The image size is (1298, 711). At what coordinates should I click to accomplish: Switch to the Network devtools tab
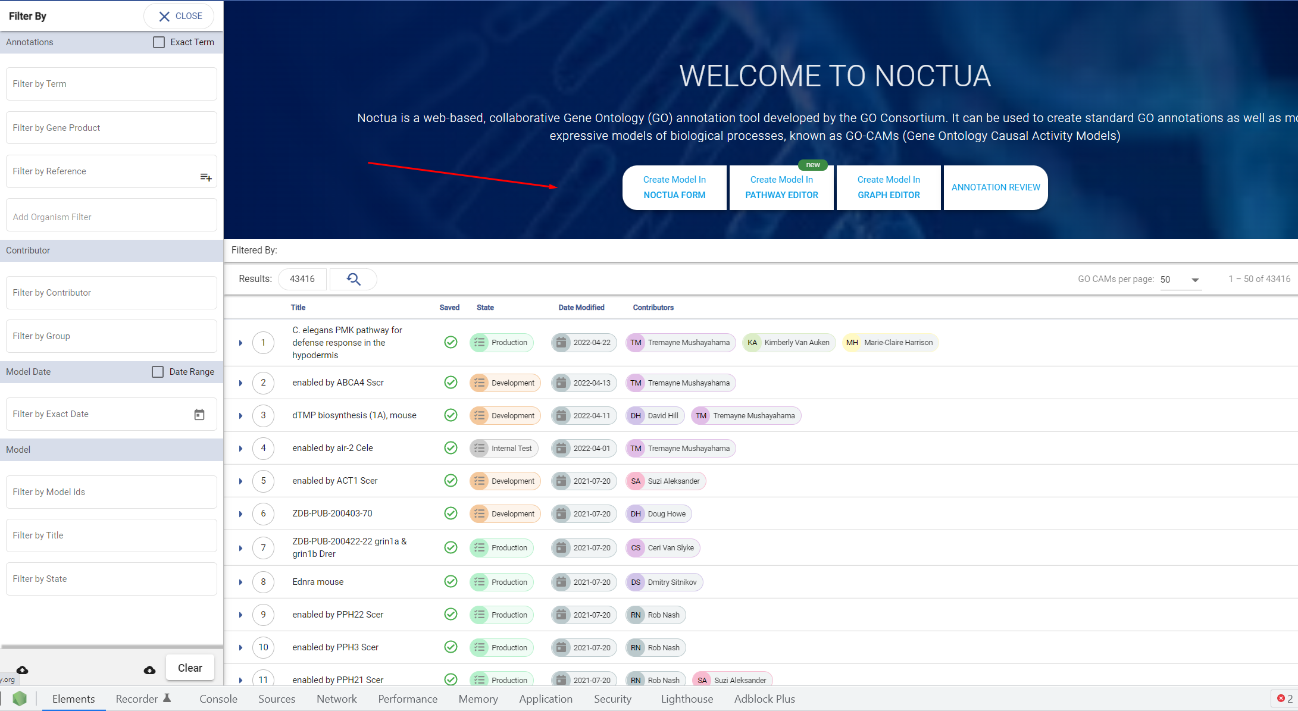point(336,699)
